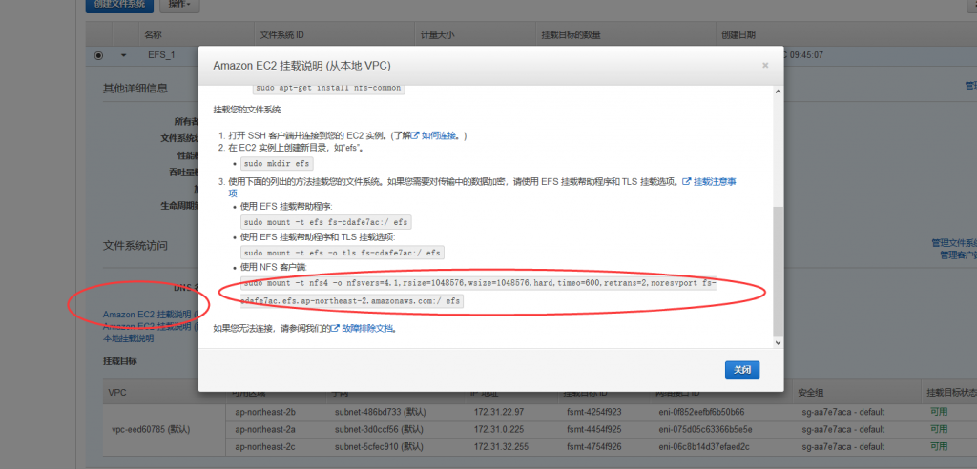Screen dimensions: 977x469
Task: Open the 故障排除文档 link
Action: (x=367, y=328)
